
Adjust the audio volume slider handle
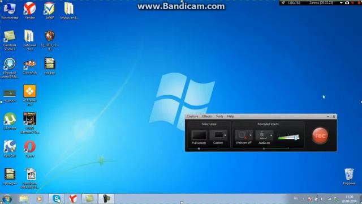pos(296,137)
